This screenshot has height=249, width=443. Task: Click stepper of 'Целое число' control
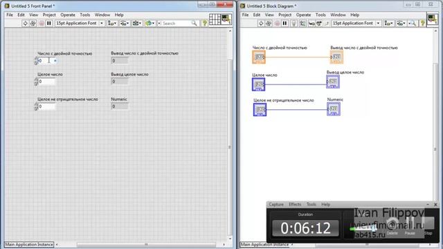[x=36, y=82]
